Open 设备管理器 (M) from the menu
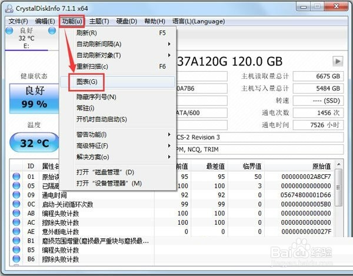Image resolution: width=353 pixels, height=276 pixels. pyautogui.click(x=118, y=183)
